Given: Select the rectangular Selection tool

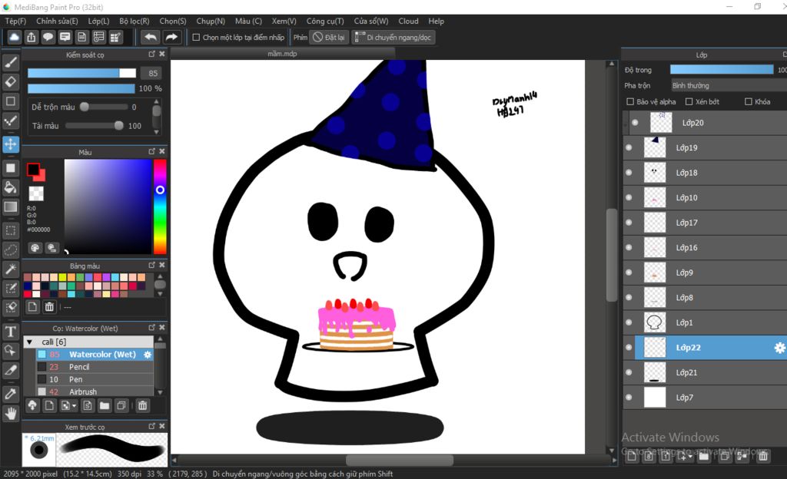Looking at the screenshot, I should [11, 230].
